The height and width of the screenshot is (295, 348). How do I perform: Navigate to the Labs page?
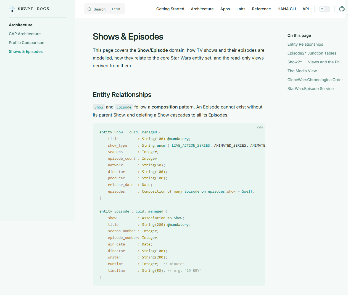coord(241,9)
